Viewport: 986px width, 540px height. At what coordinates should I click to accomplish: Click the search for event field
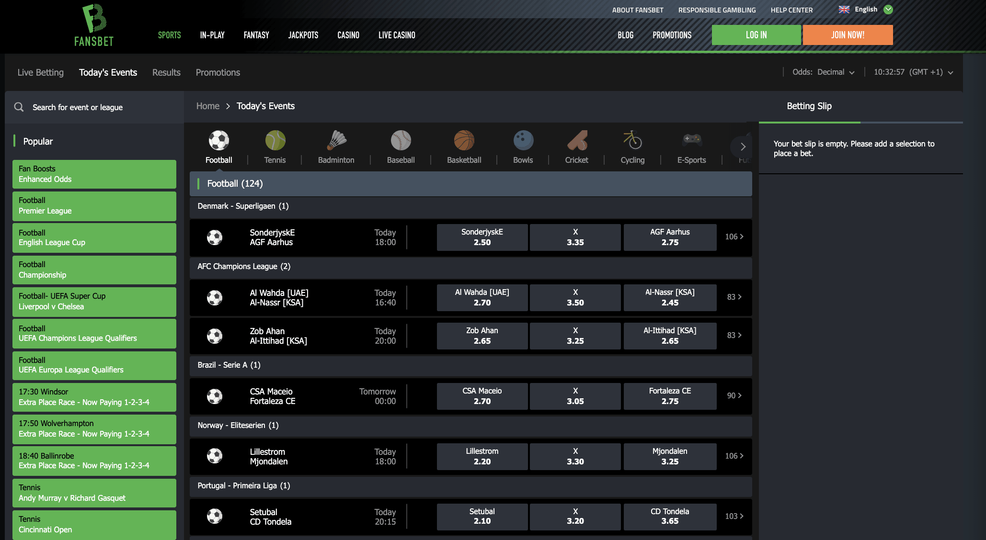click(x=94, y=107)
